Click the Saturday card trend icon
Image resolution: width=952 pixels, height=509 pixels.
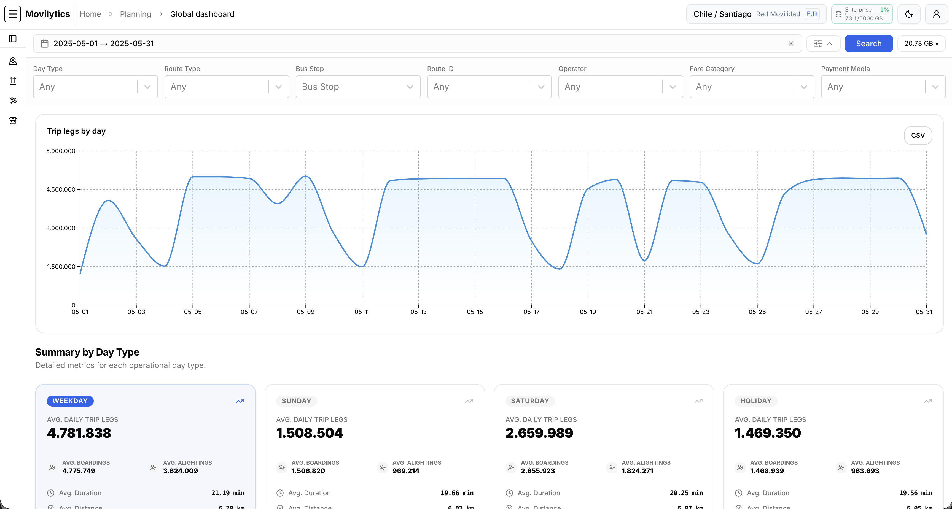(x=698, y=401)
